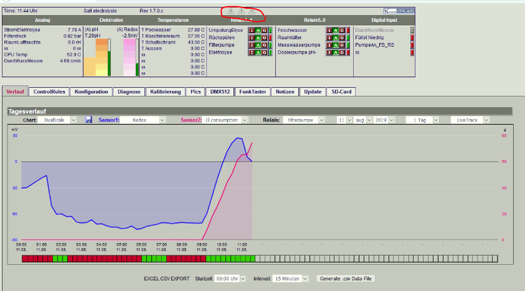Open the Update tab

click(x=313, y=92)
